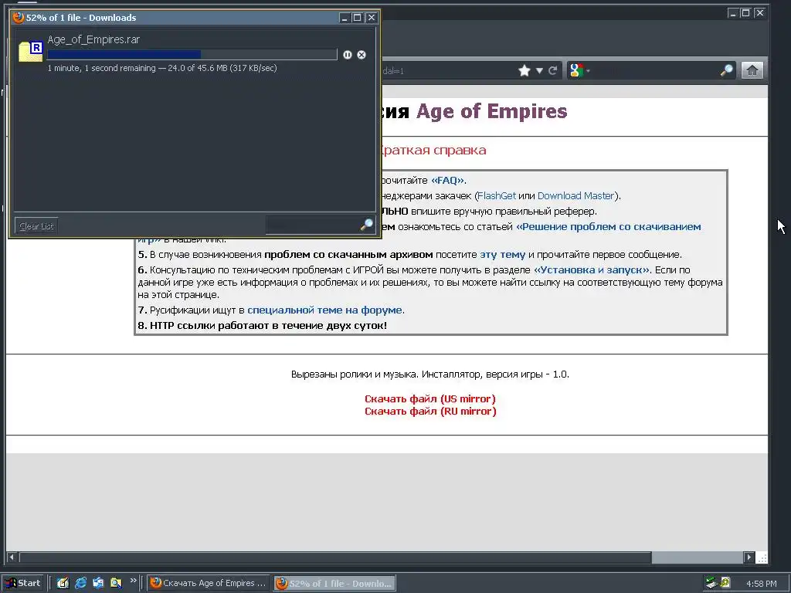This screenshot has height=593, width=791.
Task: Click the Downloads window search magnifier
Action: (x=367, y=225)
